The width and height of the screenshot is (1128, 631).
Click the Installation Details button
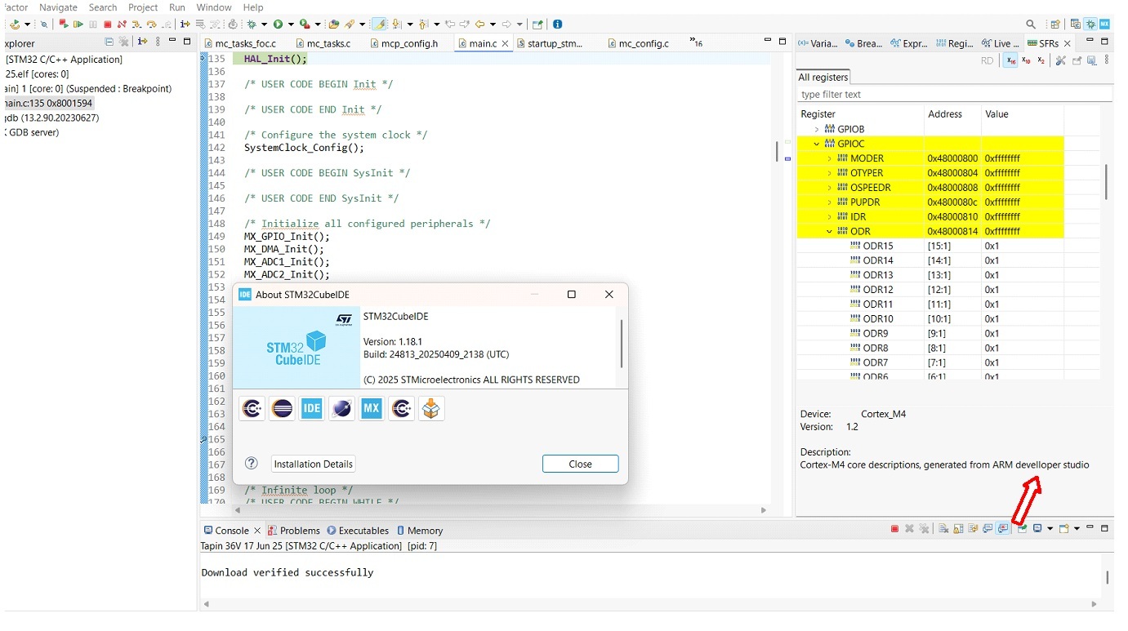[313, 464]
